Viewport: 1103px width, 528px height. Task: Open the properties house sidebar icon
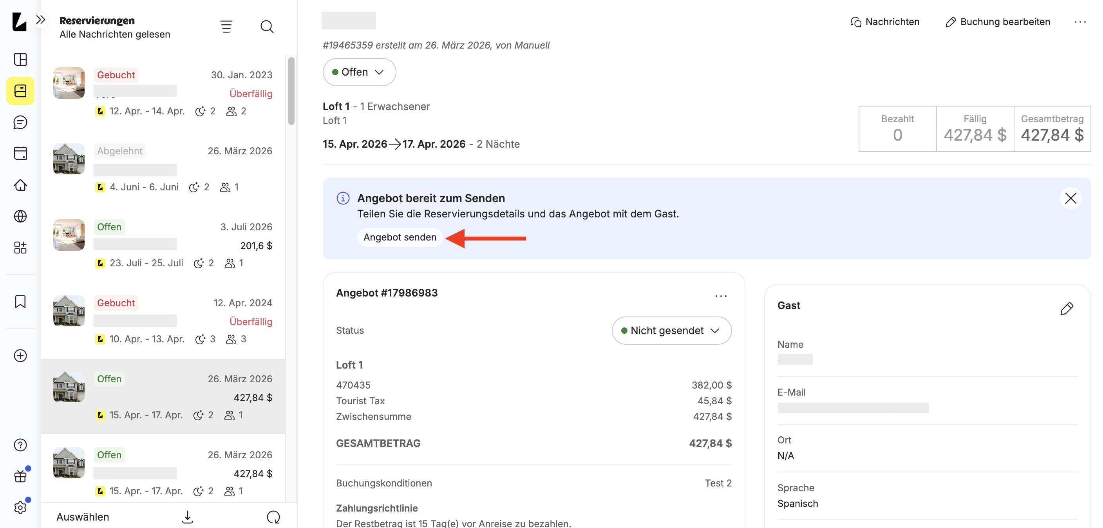coord(20,185)
